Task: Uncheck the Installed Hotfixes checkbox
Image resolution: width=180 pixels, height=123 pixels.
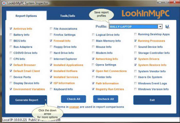Action: (x=51, y=71)
